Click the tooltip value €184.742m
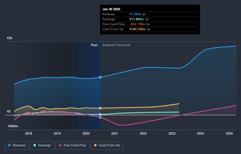 pyautogui.click(x=137, y=29)
